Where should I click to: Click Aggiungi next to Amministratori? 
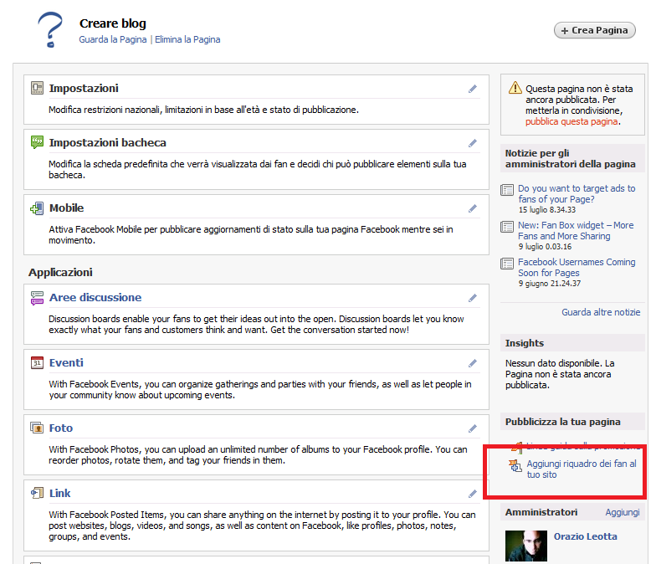coord(623,512)
